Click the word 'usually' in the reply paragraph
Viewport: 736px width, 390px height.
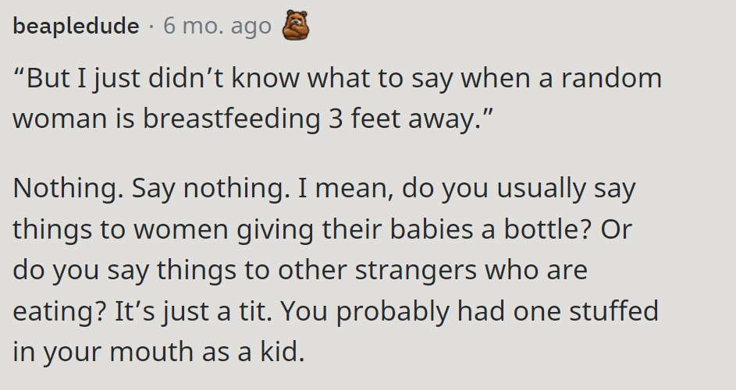pos(541,189)
